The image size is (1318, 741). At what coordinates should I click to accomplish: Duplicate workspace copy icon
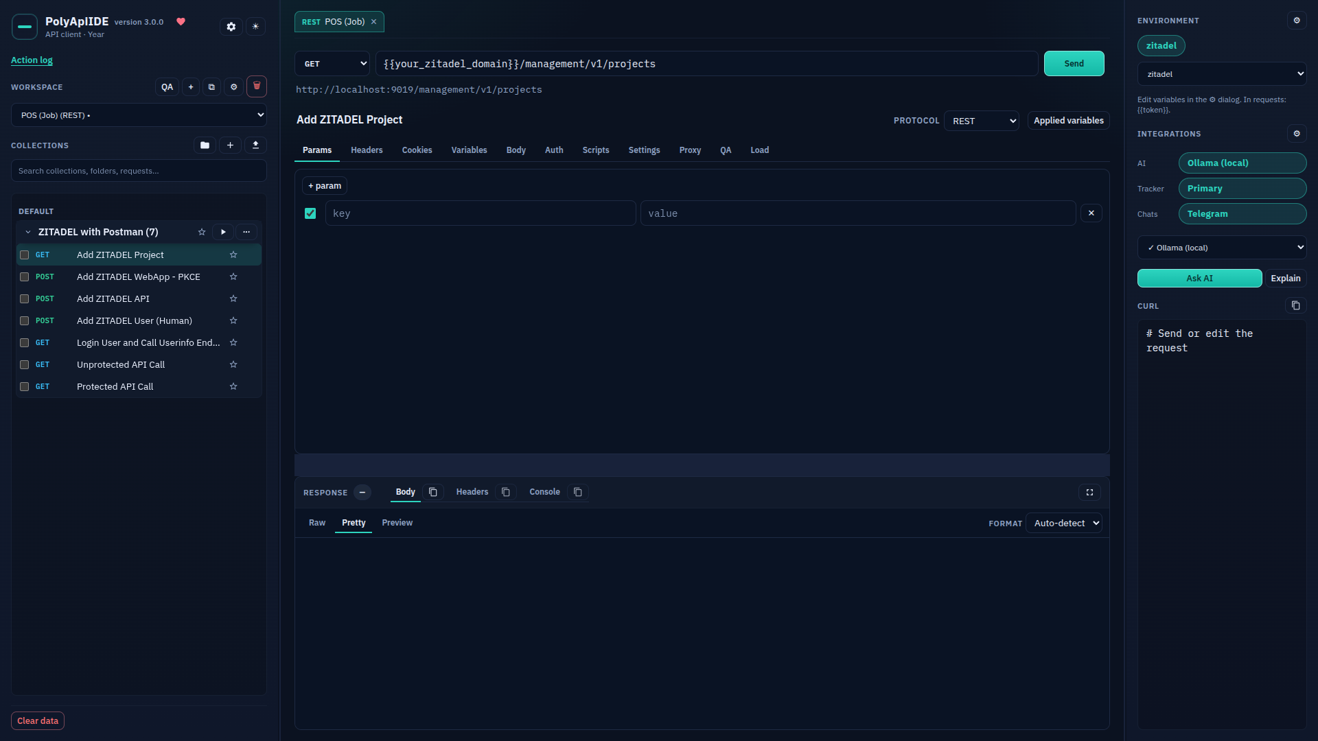[211, 87]
